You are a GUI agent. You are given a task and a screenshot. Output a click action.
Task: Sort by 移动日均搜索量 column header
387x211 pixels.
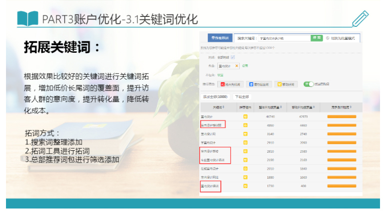(303, 106)
